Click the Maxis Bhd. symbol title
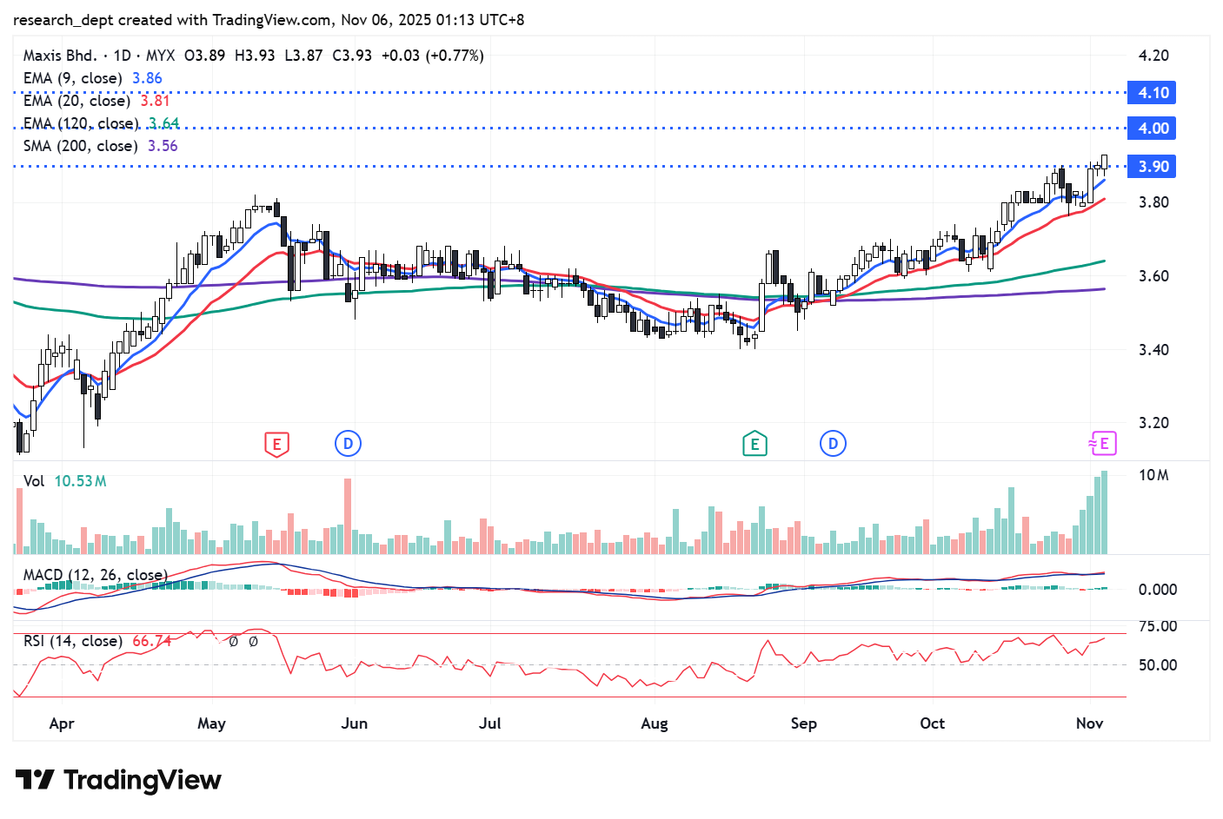This screenshot has width=1223, height=819. pyautogui.click(x=60, y=56)
